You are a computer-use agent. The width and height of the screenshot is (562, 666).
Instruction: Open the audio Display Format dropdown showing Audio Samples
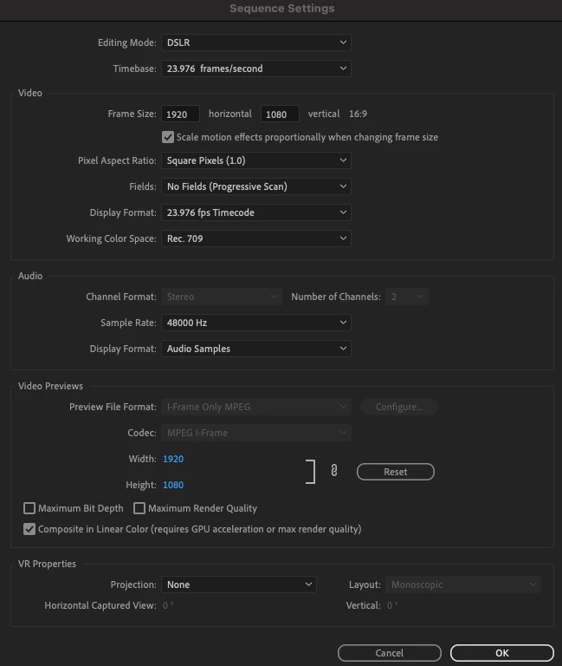coord(255,349)
